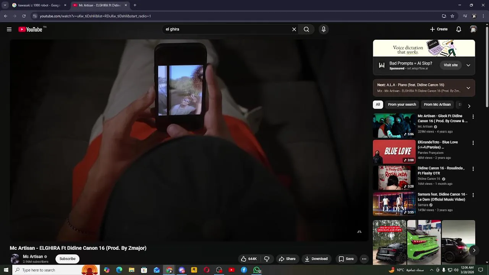Viewport: 489px width, 275px height.
Task: Go to YouTube home via logo
Action: pos(31,29)
